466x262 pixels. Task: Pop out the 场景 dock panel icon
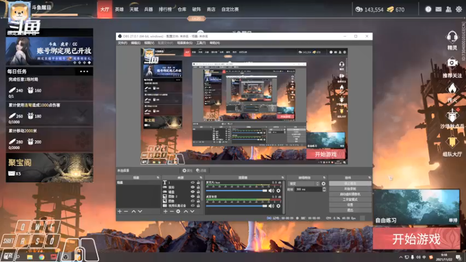point(158,178)
